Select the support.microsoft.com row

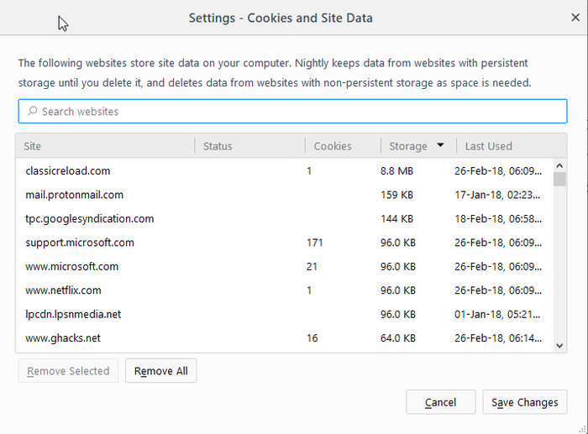click(80, 243)
